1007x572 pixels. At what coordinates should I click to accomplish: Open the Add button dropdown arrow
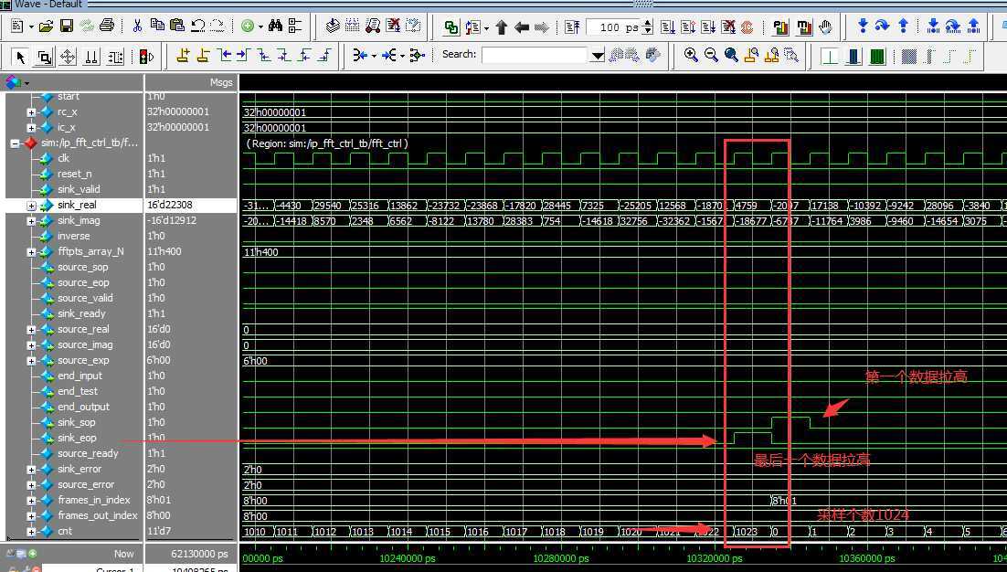260,27
